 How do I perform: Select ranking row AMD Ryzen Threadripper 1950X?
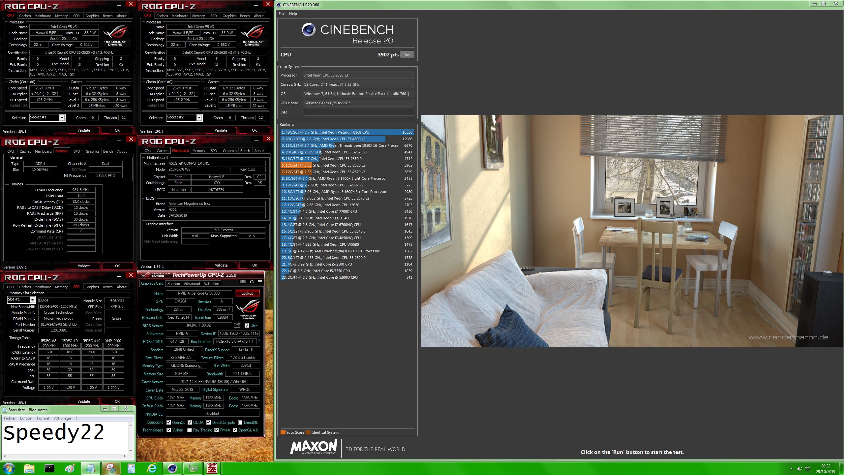tap(347, 145)
